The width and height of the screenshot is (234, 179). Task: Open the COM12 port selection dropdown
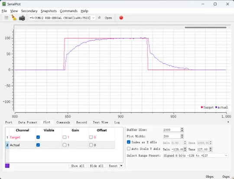(x=62, y=18)
